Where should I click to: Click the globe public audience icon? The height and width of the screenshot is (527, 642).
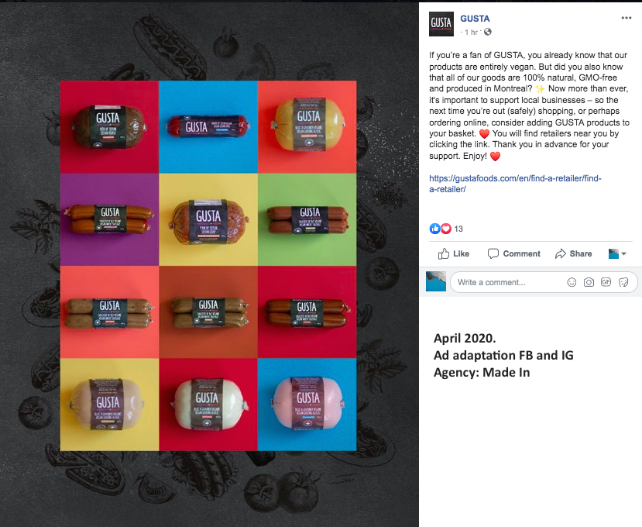[x=487, y=32]
